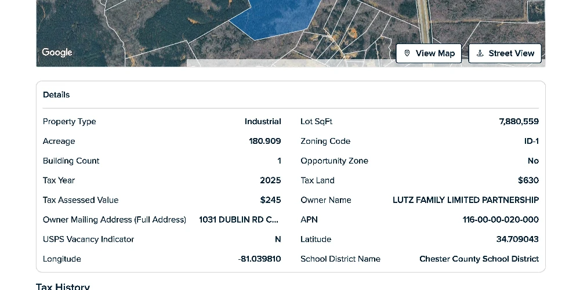Click the USPS Vacancy Indicator value N
This screenshot has height=290, width=580.
(278, 239)
